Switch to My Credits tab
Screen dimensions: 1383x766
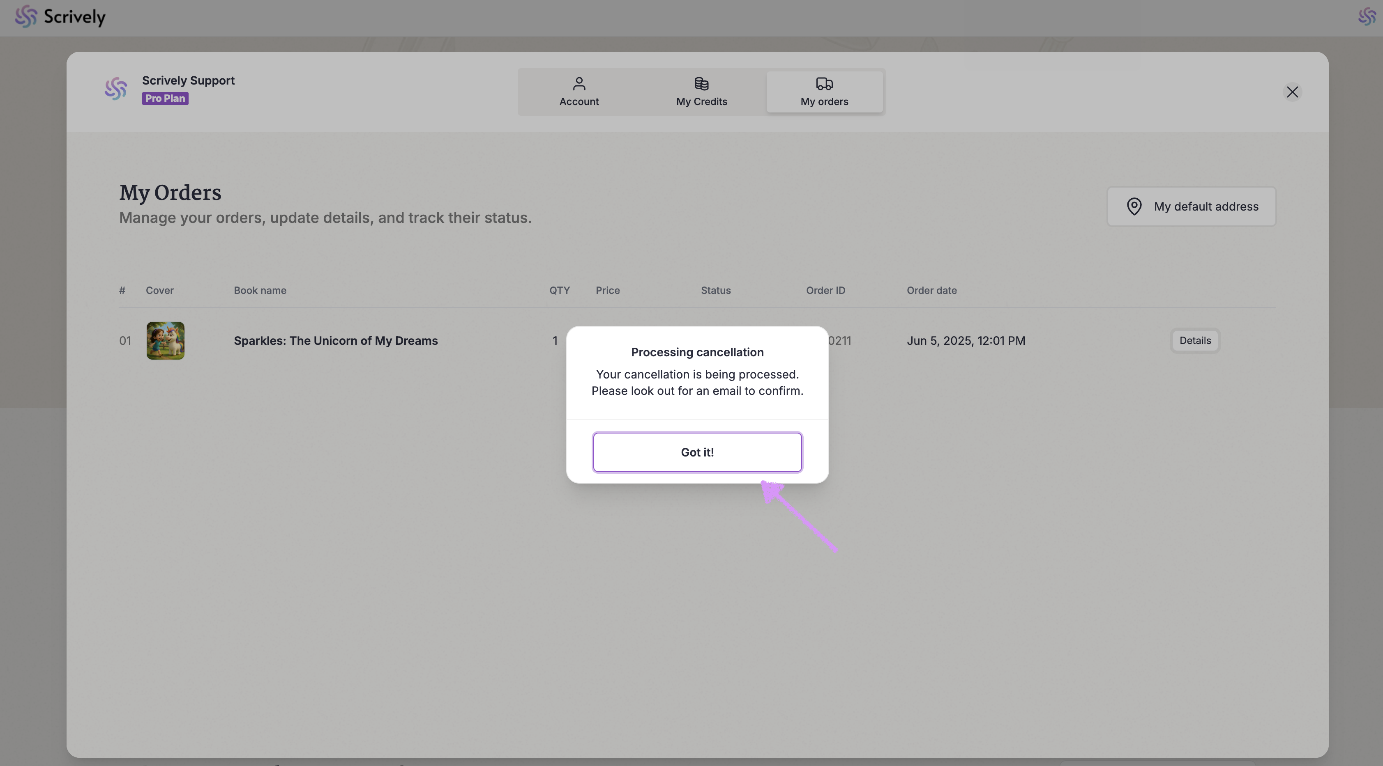click(x=701, y=92)
